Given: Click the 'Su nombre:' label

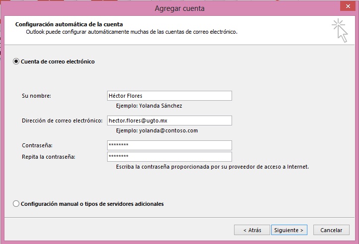Looking at the screenshot, I should click(x=37, y=96).
